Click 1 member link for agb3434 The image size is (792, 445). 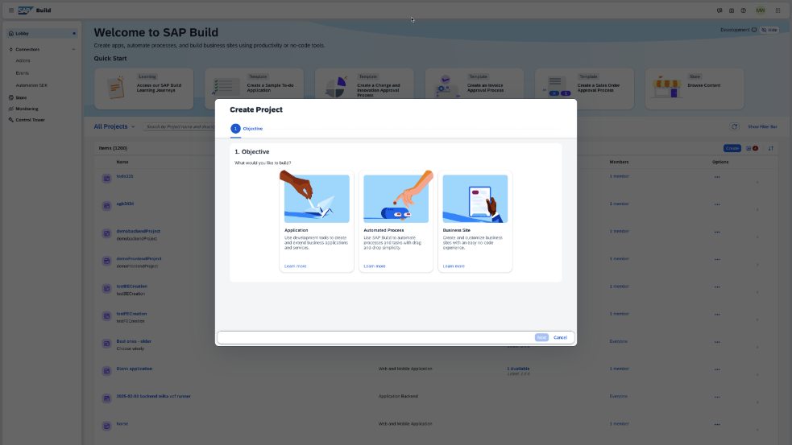click(x=620, y=204)
